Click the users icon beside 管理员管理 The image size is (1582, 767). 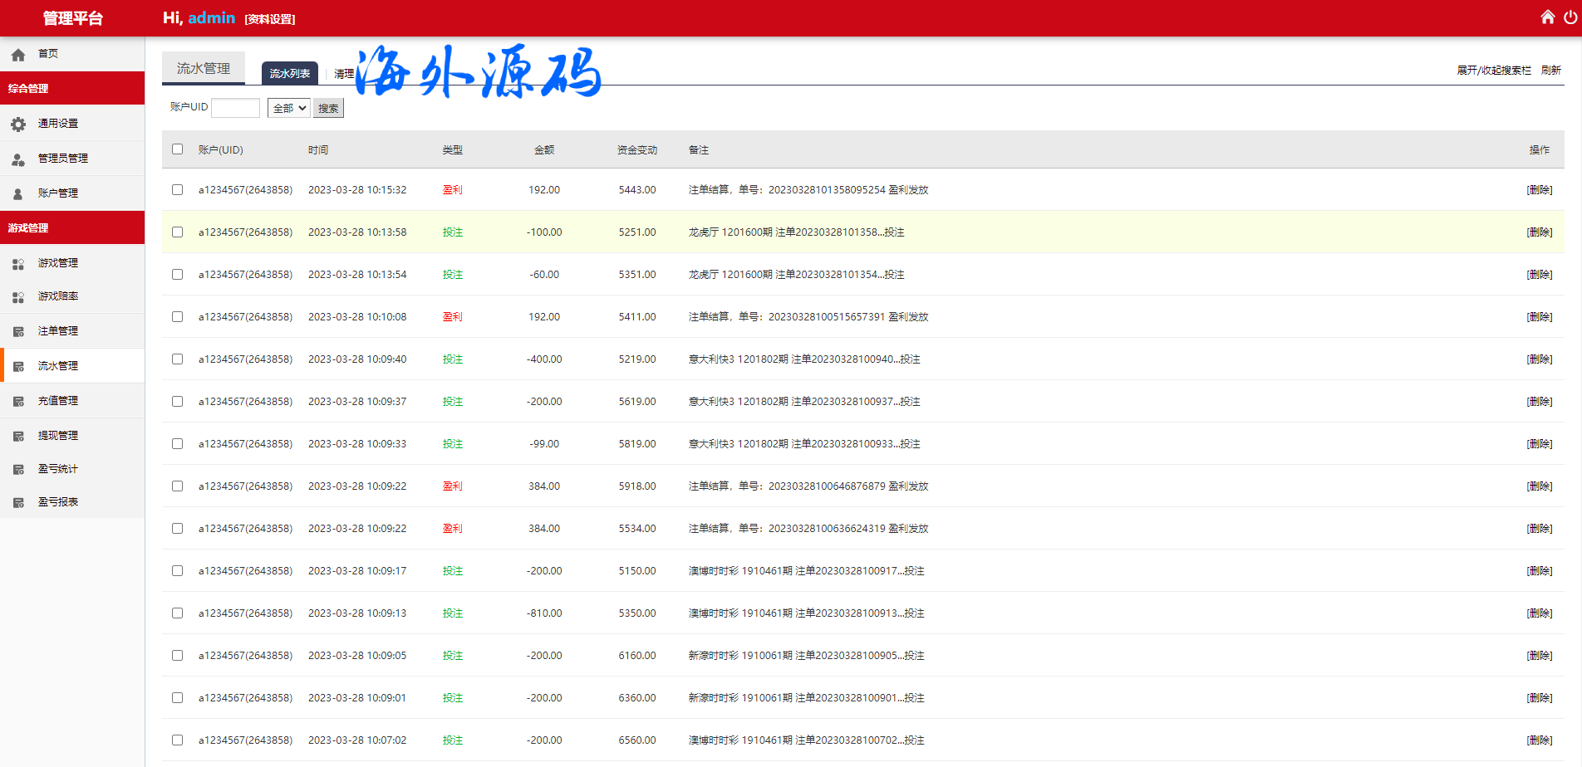18,159
